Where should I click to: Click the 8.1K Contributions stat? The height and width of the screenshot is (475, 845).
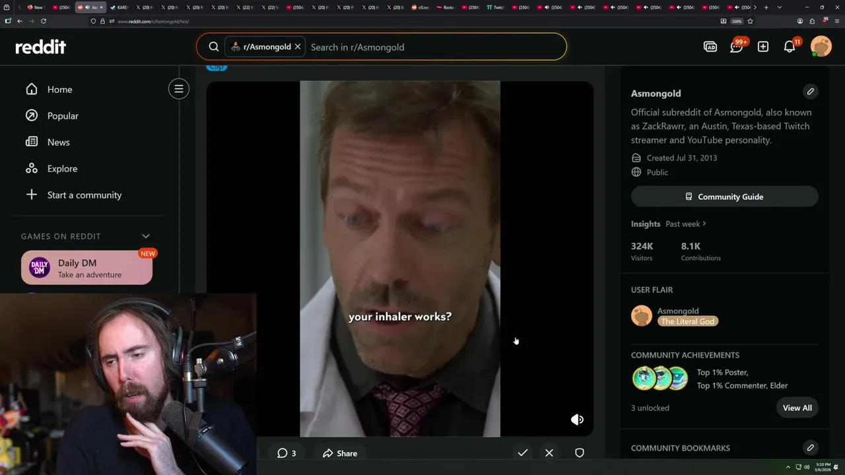click(x=700, y=251)
